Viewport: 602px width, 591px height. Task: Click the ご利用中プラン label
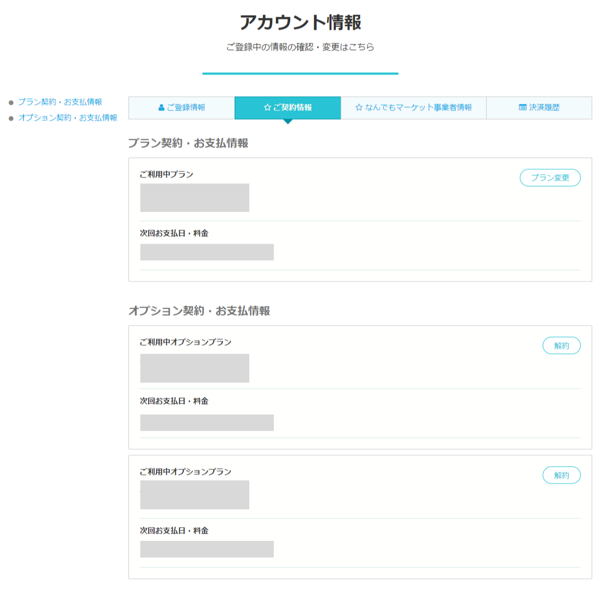pos(167,174)
